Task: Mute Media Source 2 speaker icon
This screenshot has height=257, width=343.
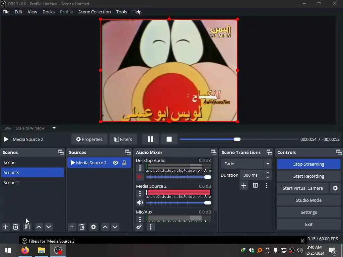Action: pyautogui.click(x=140, y=202)
